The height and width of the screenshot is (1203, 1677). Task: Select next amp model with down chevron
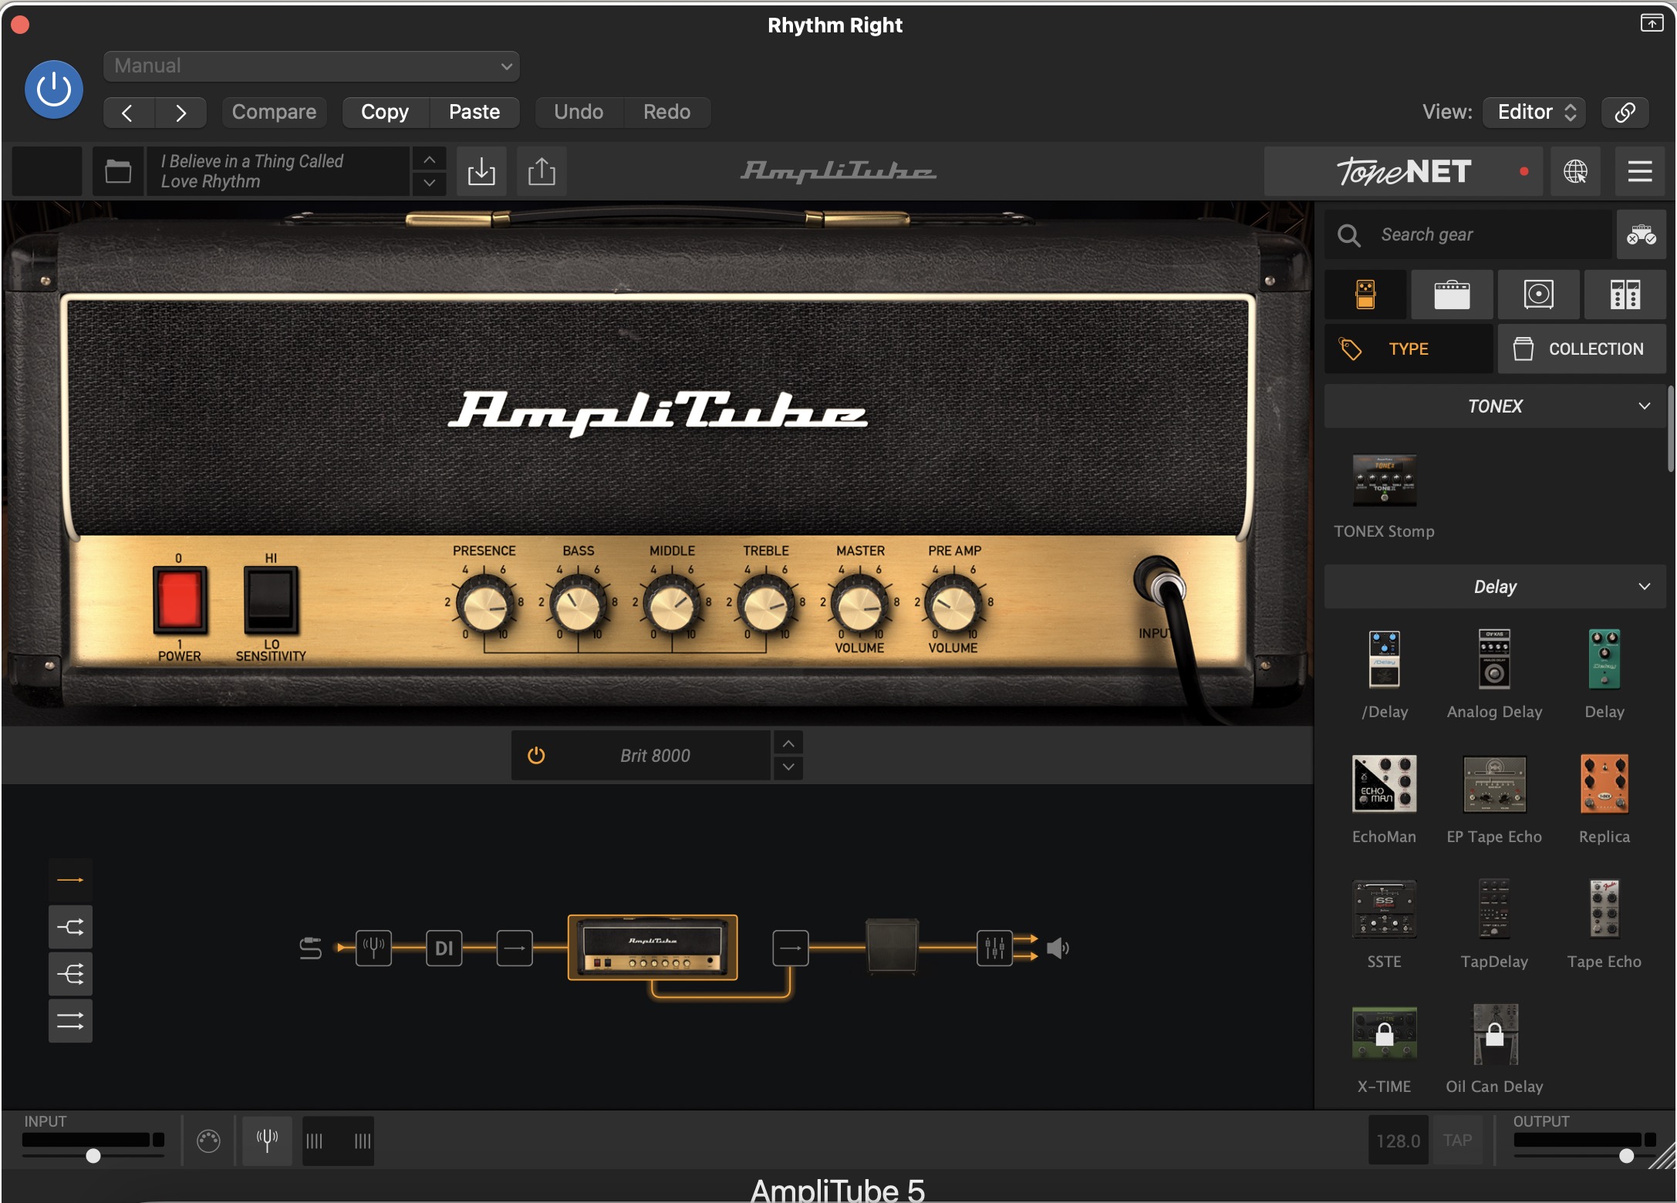click(788, 767)
